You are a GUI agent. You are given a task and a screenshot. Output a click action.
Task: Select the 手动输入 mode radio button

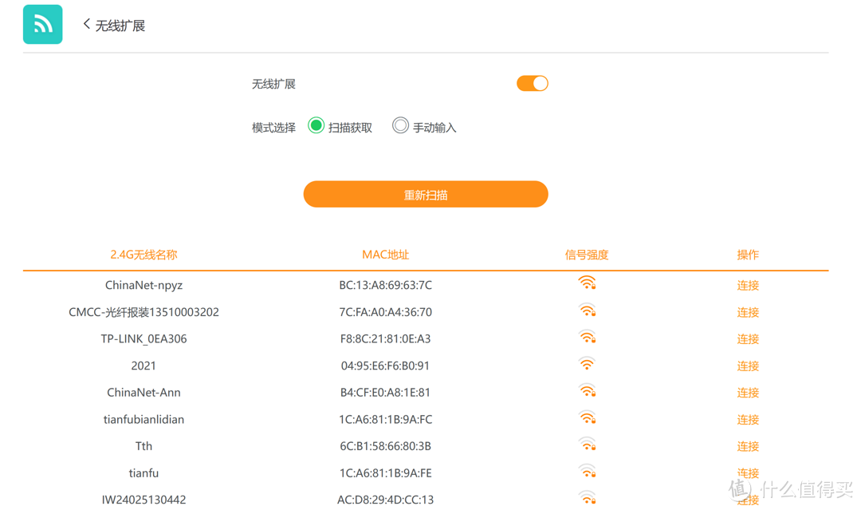click(400, 126)
